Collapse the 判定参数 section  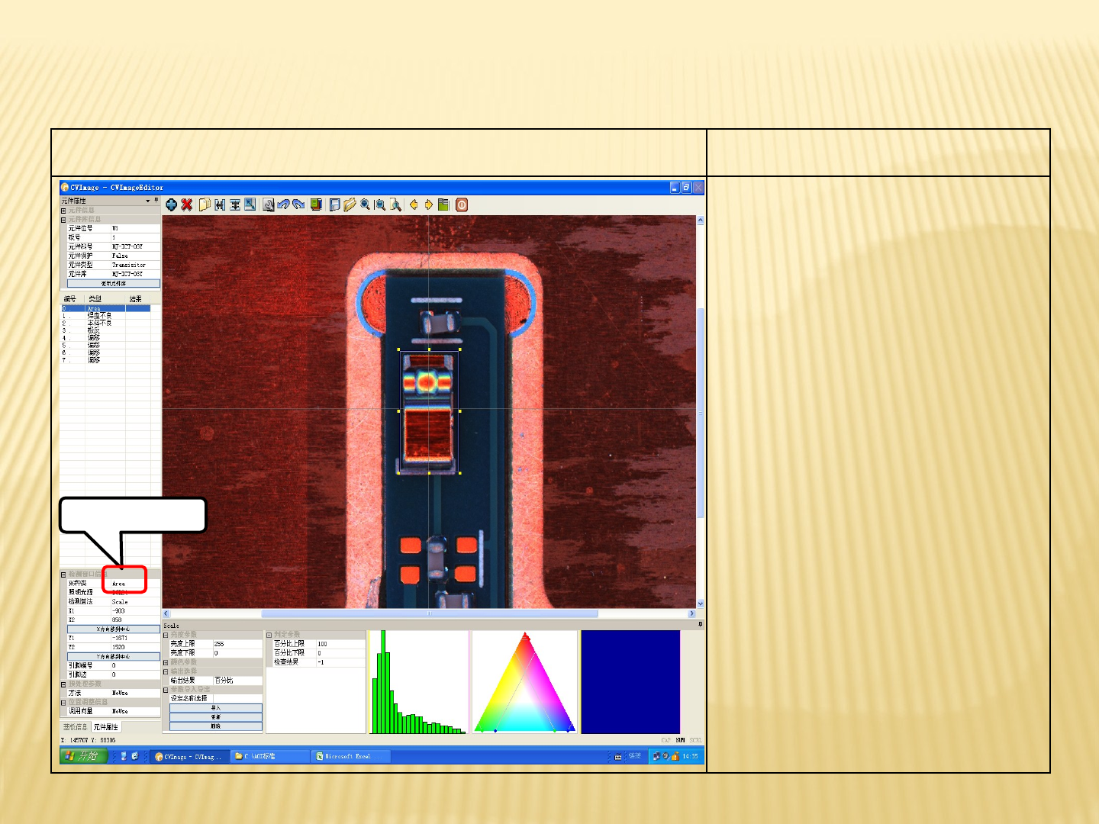click(269, 635)
